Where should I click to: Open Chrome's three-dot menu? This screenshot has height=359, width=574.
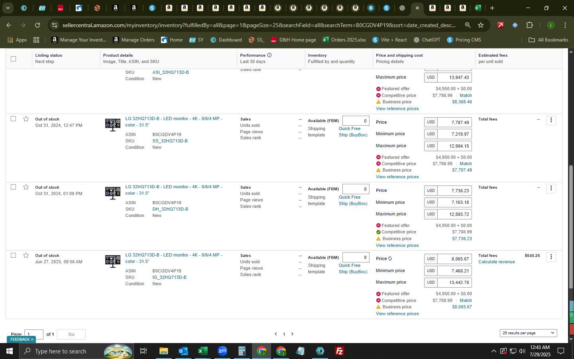point(565,25)
